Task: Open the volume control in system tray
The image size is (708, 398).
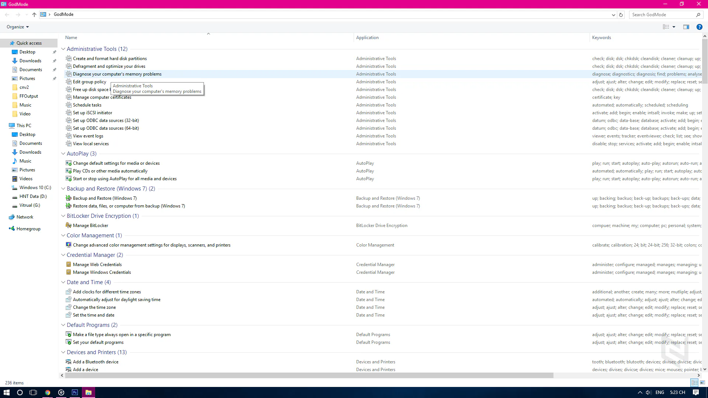Action: click(x=649, y=392)
